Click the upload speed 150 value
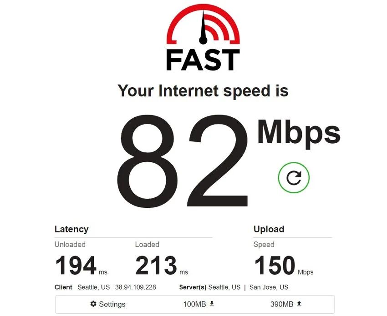Image resolution: width=387 pixels, height=316 pixels. click(275, 266)
